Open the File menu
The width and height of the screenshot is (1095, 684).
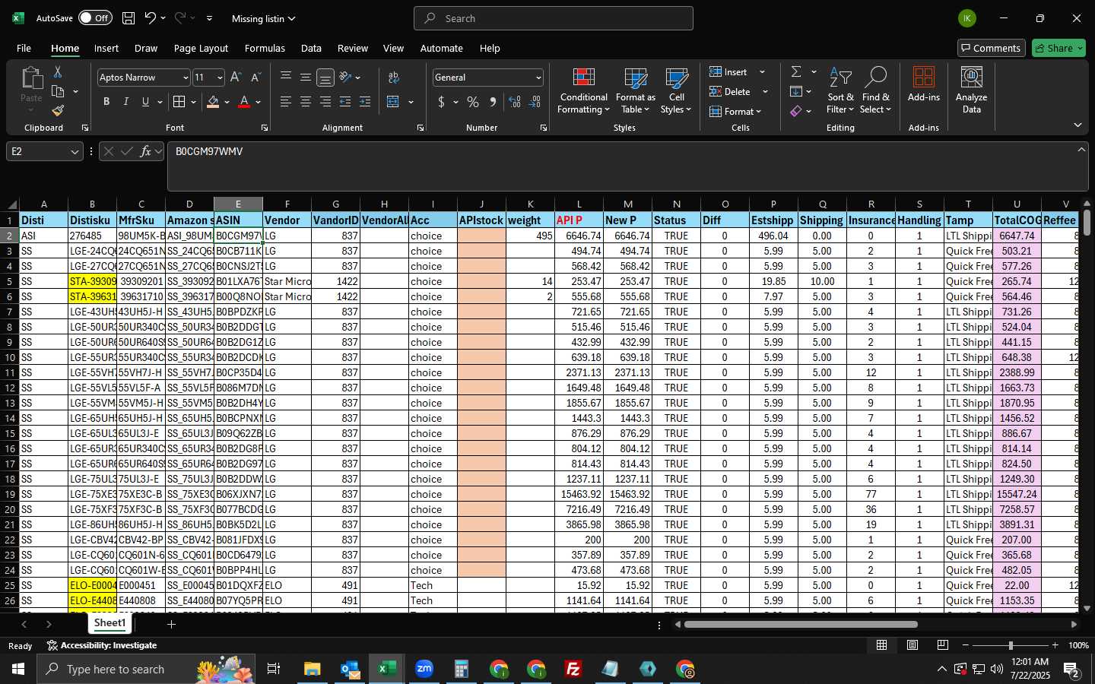pos(24,48)
